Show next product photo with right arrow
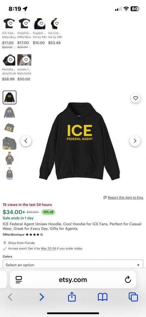Viewport: 146px width, 317px height. click(x=135, y=141)
